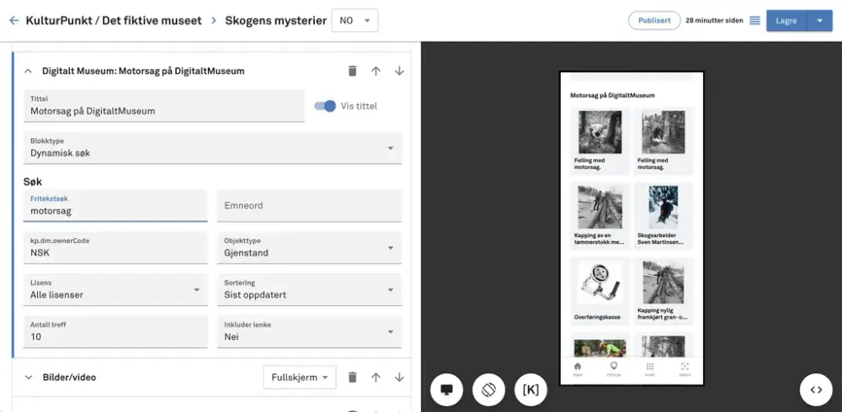Toggle the Vis tittel switch
Viewport: 842px width, 412px height.
pos(325,106)
